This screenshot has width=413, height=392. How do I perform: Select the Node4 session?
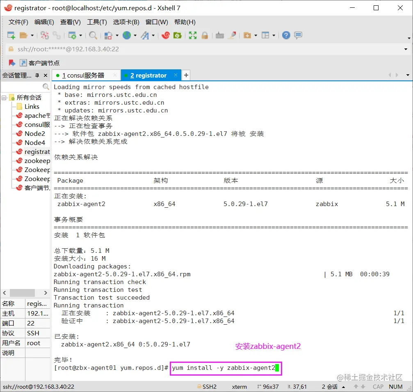click(34, 142)
